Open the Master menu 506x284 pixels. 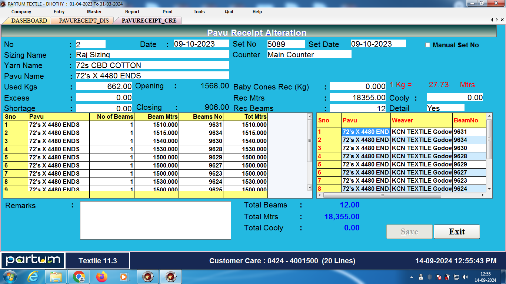[x=94, y=11]
